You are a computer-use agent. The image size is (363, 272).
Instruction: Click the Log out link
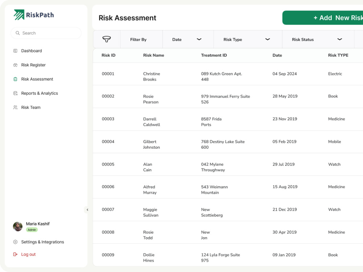[28, 255]
